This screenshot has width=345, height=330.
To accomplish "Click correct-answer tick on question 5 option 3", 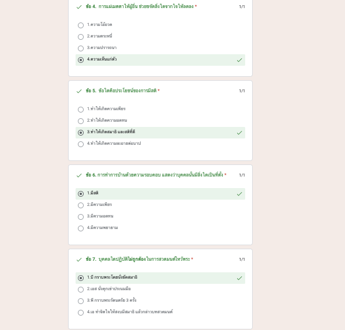I will click(x=239, y=133).
